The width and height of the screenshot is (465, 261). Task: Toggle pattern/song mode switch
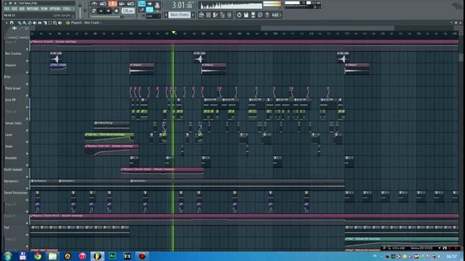tap(94, 11)
